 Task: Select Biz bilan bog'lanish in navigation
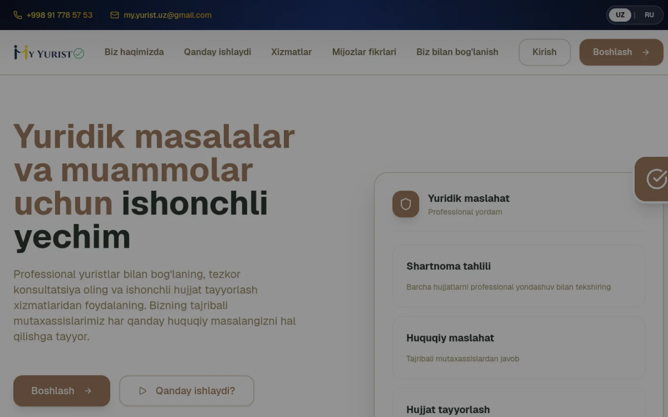457,52
